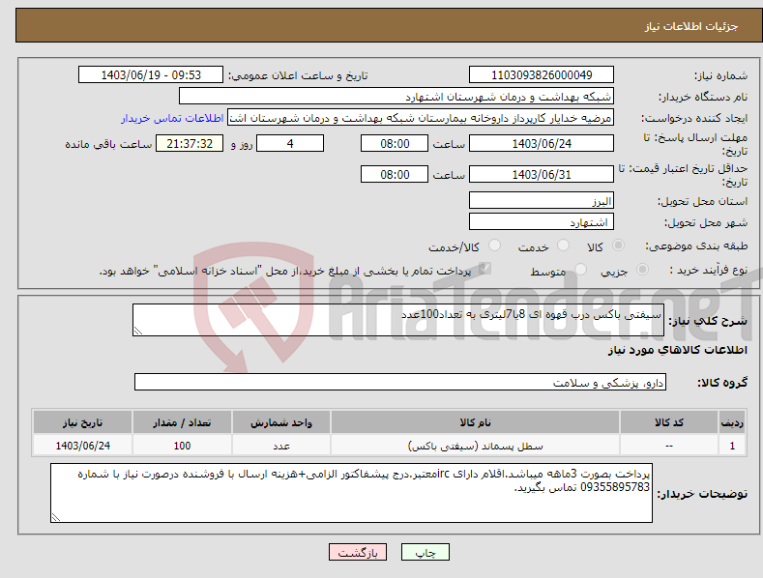Image resolution: width=763 pixels, height=578 pixels.
Task: Click the goods group دارو، پزشکی field
Action: (400, 383)
